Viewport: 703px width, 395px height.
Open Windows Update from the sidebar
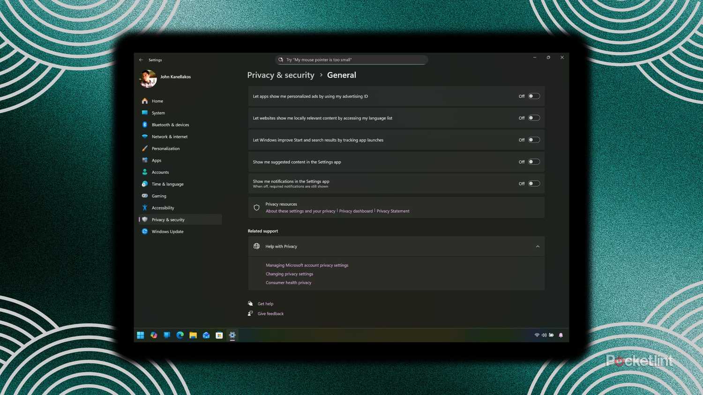[x=167, y=231]
